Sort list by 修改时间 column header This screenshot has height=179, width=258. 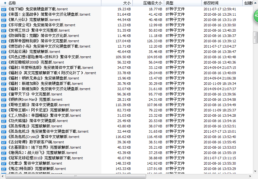pyautogui.click(x=222, y=3)
